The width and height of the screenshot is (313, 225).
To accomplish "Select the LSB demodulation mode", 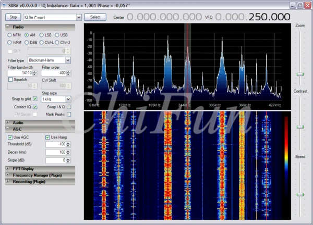I will 41,35.
